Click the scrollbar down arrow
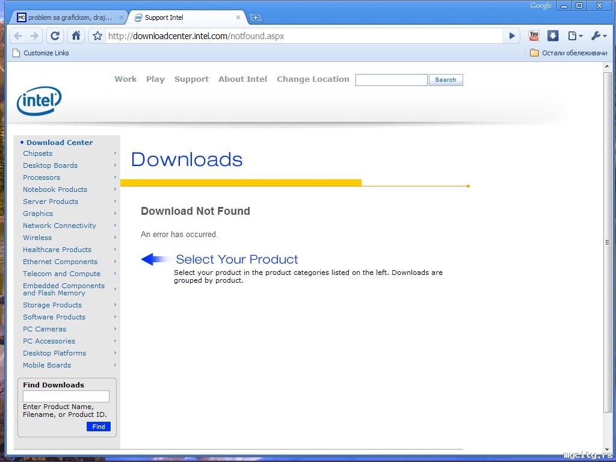The image size is (616, 462). [x=608, y=449]
